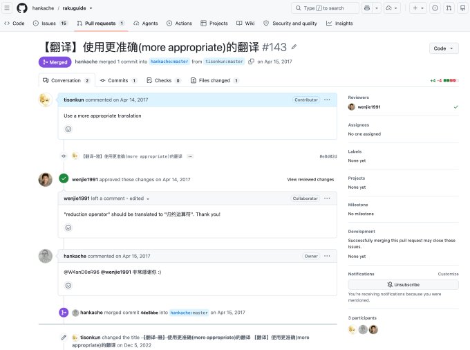
Task: Switch to the Files changed tab
Action: 215,80
